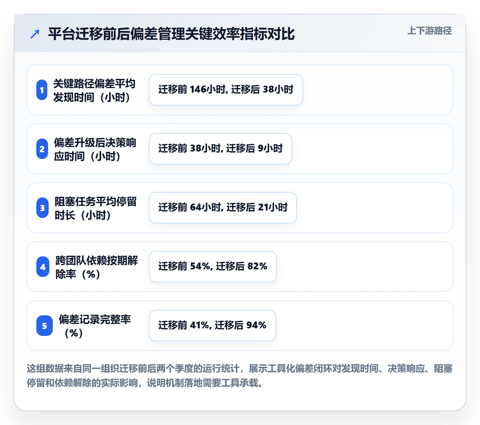The image size is (480, 425).
Task: Click the footnote paragraph starting with 这组数据来自同一组织
Action: click(240, 376)
